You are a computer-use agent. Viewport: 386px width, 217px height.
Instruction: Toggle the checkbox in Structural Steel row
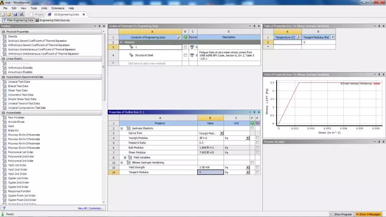coord(185,55)
